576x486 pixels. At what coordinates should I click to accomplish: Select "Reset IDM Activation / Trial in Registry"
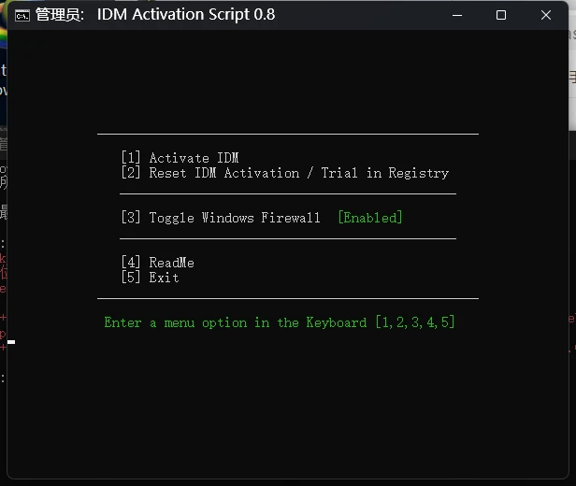click(284, 173)
